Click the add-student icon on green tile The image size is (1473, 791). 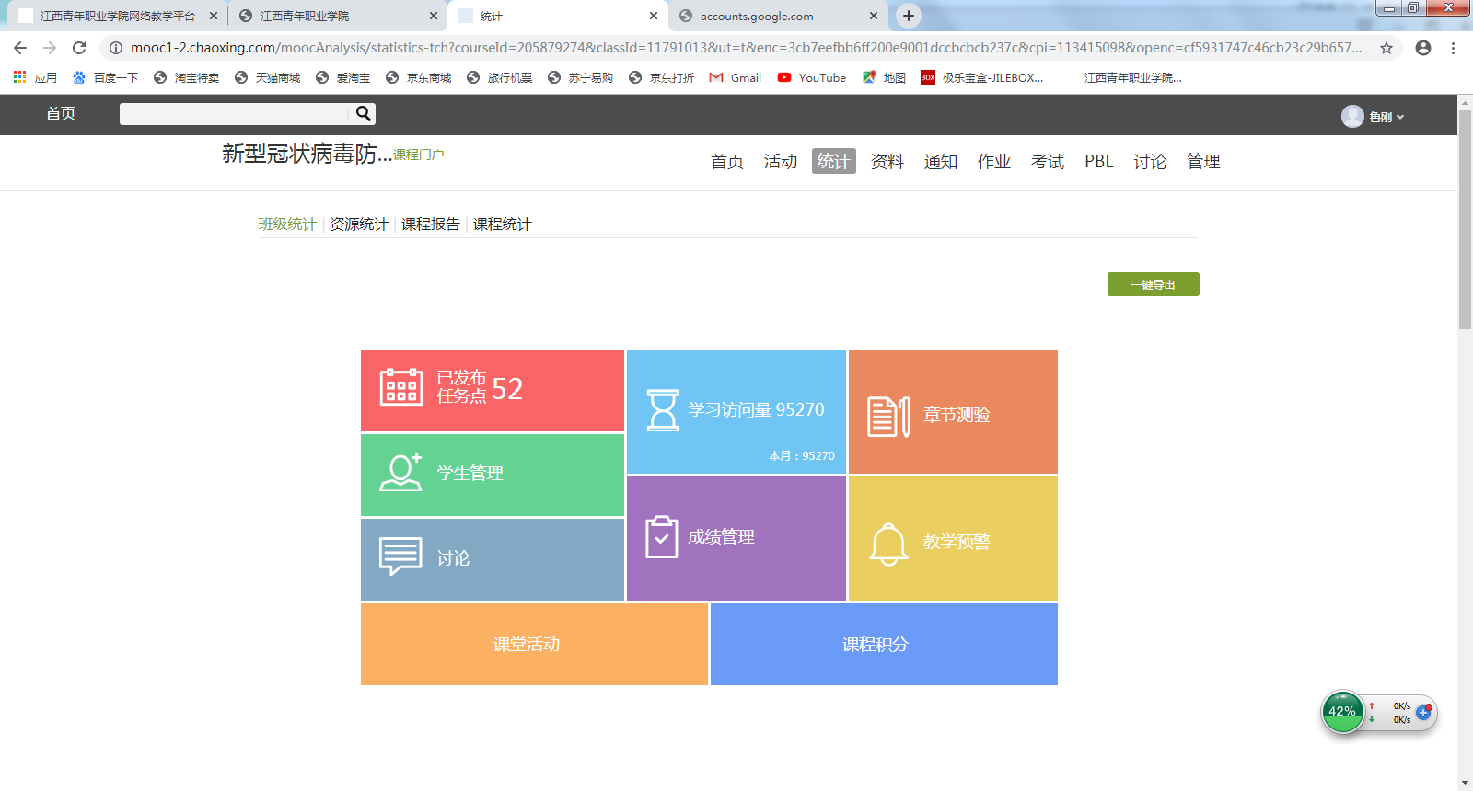coord(401,473)
